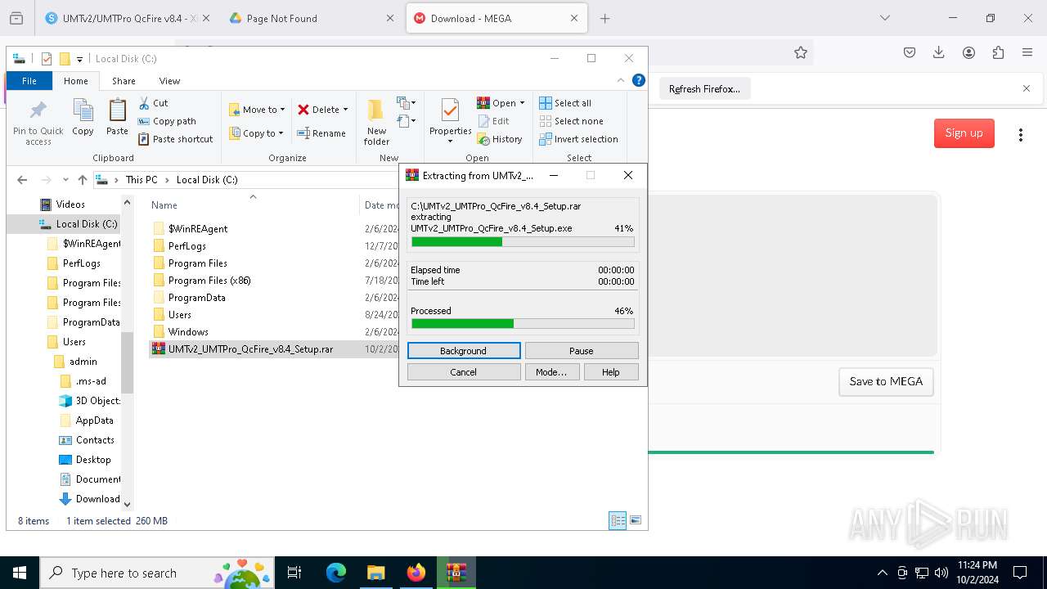Open the Firefox hamburger application menu
Image resolution: width=1047 pixels, height=589 pixels.
click(1027, 52)
